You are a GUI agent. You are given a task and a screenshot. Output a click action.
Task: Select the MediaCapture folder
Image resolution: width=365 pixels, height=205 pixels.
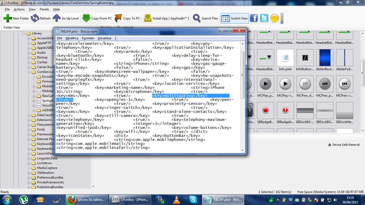pyautogui.click(x=47, y=168)
